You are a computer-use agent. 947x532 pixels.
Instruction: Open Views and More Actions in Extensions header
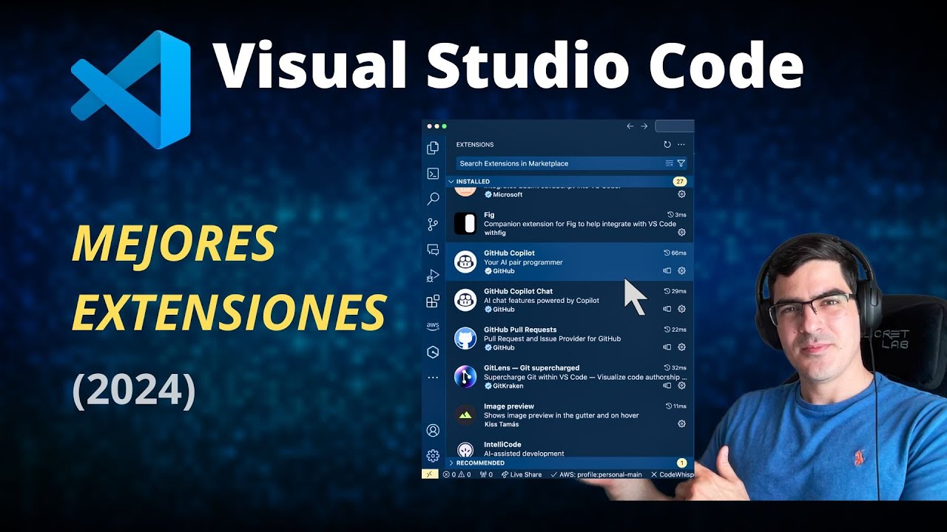click(x=681, y=145)
